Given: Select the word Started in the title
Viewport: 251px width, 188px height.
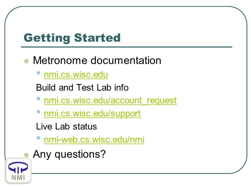Looking at the screenshot, I should click(97, 38).
